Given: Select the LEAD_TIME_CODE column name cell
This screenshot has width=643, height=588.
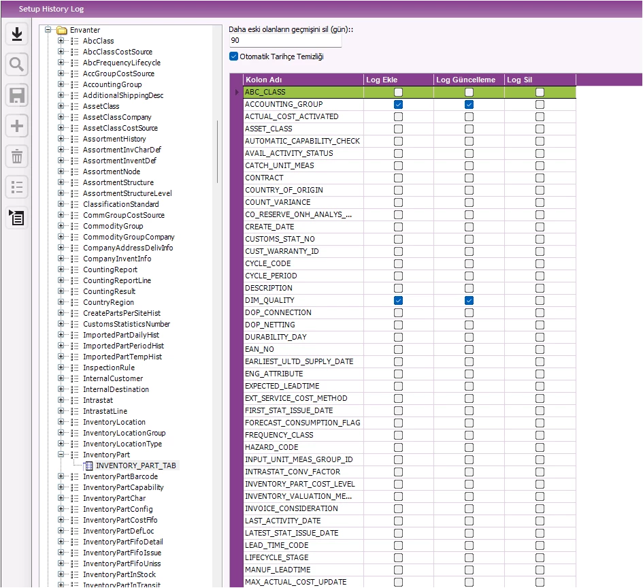Looking at the screenshot, I should click(x=303, y=545).
